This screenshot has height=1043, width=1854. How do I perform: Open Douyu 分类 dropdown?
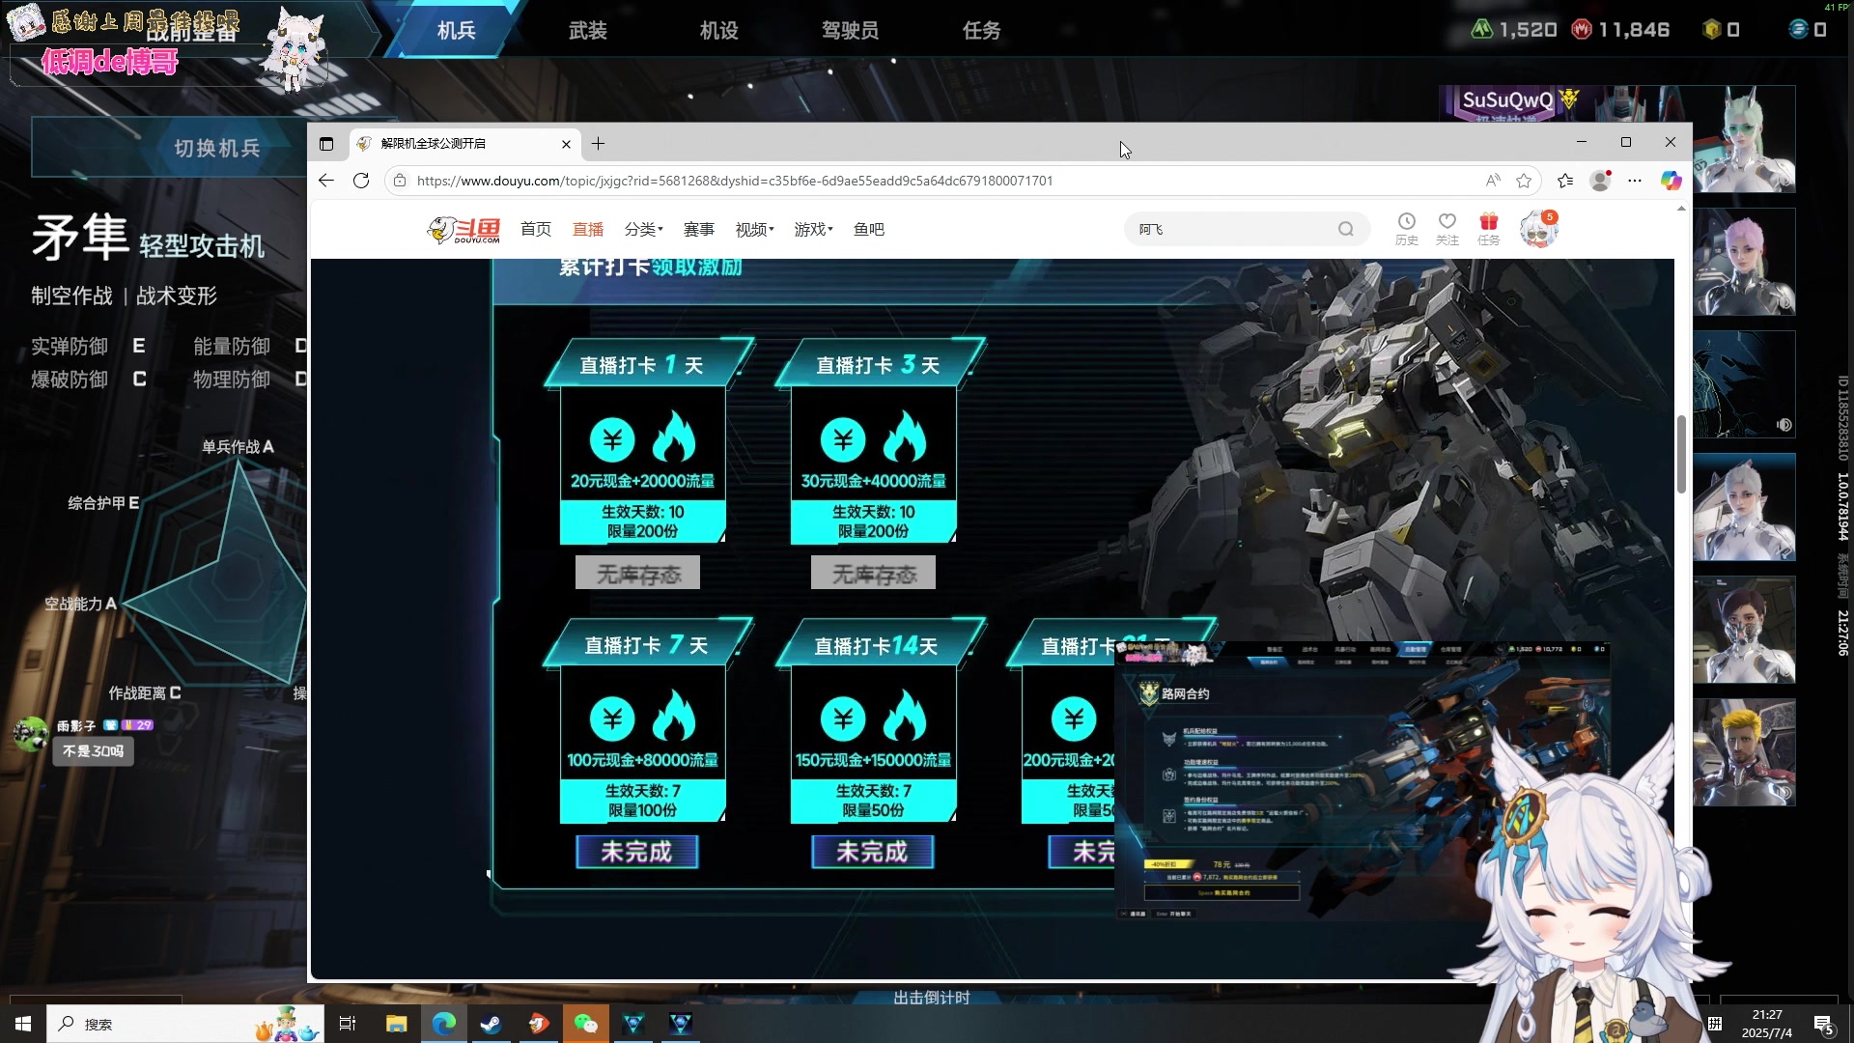(643, 229)
